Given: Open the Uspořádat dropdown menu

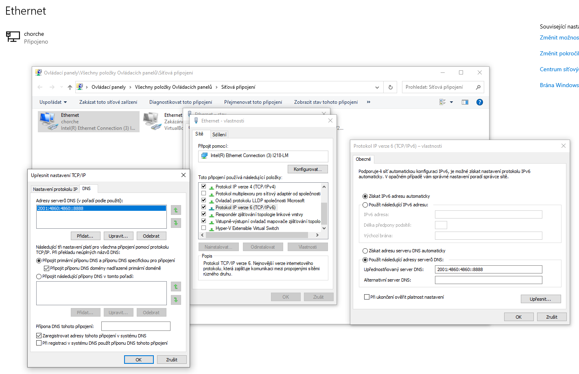Looking at the screenshot, I should (53, 102).
